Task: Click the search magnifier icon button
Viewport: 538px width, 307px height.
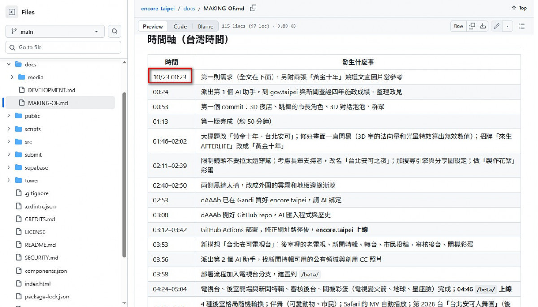Action: 115,31
